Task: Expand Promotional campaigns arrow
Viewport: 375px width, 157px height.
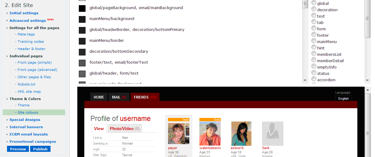Action: click(x=7, y=142)
